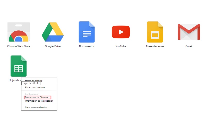Open the Documentos app icon
This screenshot has height=115, width=206.
[x=87, y=32]
